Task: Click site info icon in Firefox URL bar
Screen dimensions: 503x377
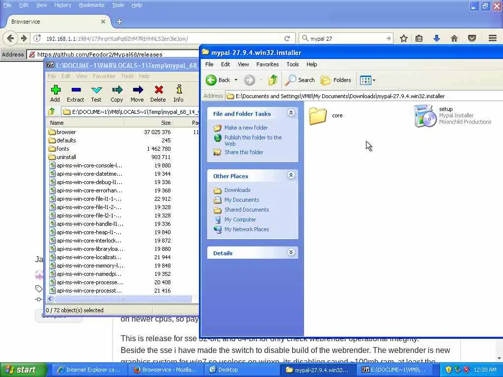Action: click(37, 38)
